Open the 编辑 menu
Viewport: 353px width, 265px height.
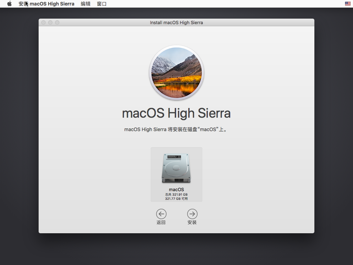pos(85,4)
